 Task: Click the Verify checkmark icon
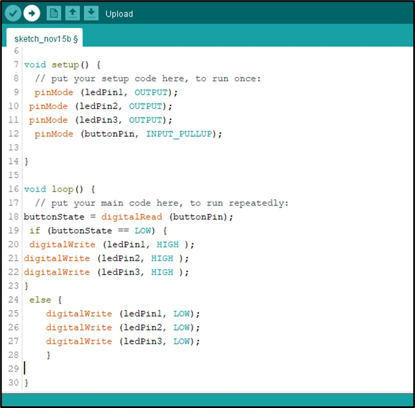13,13
